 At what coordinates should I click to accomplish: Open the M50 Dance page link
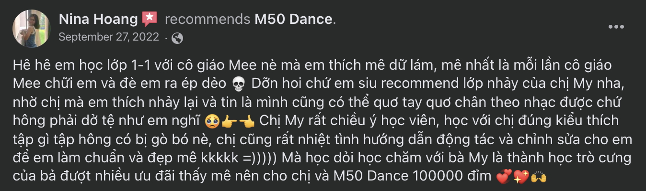pyautogui.click(x=293, y=20)
